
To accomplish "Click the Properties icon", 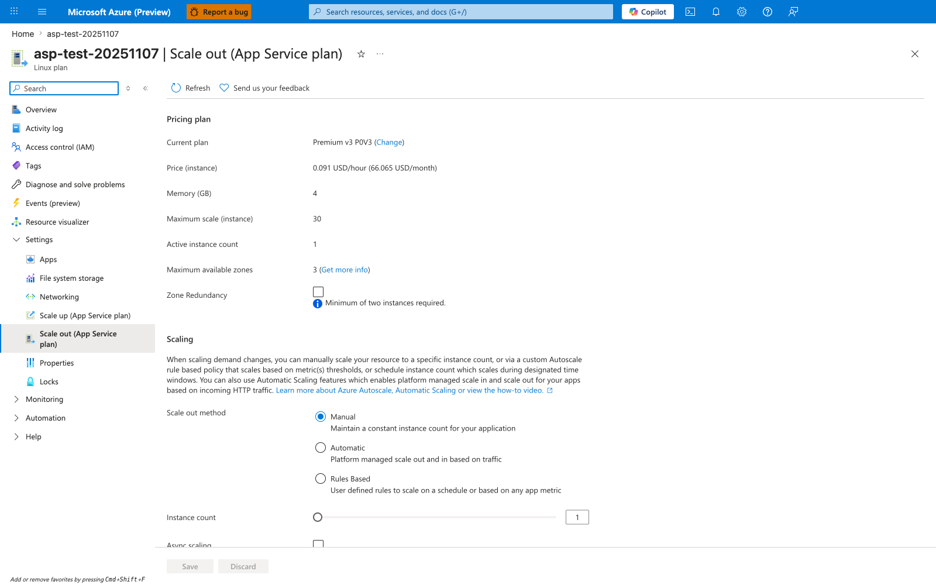I will click(x=30, y=363).
